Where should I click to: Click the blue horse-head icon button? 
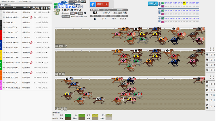pos(93,4)
